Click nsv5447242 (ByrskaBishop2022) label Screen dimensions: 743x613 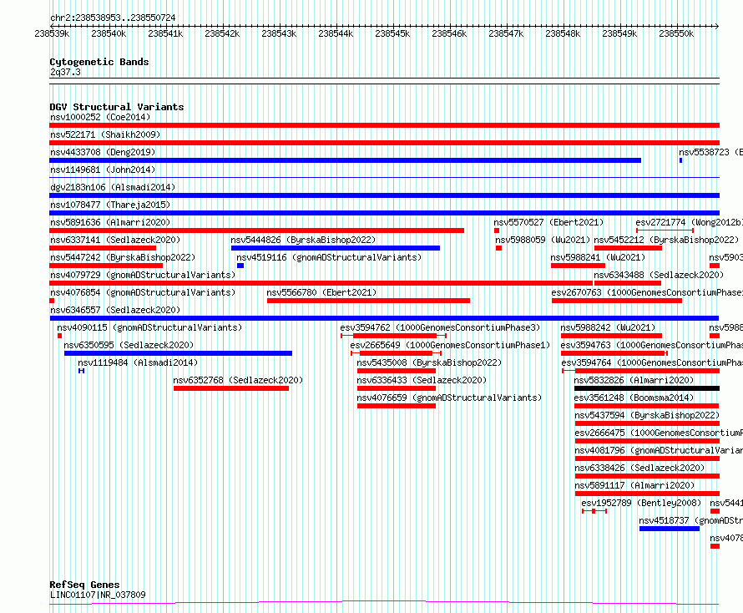coord(123,257)
